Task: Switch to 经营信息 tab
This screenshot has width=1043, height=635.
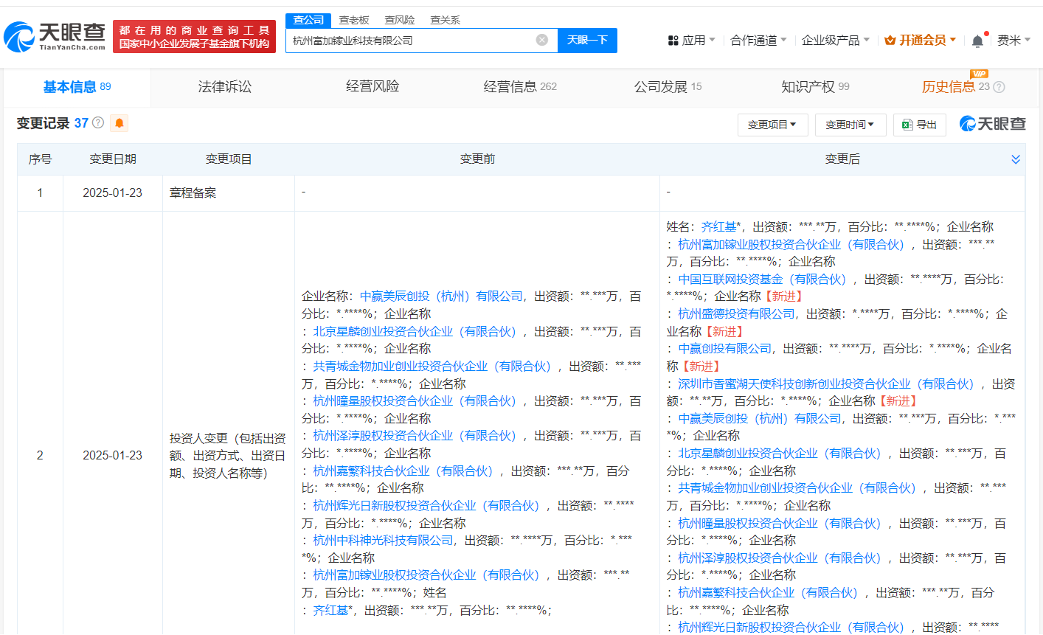Action: pyautogui.click(x=520, y=87)
